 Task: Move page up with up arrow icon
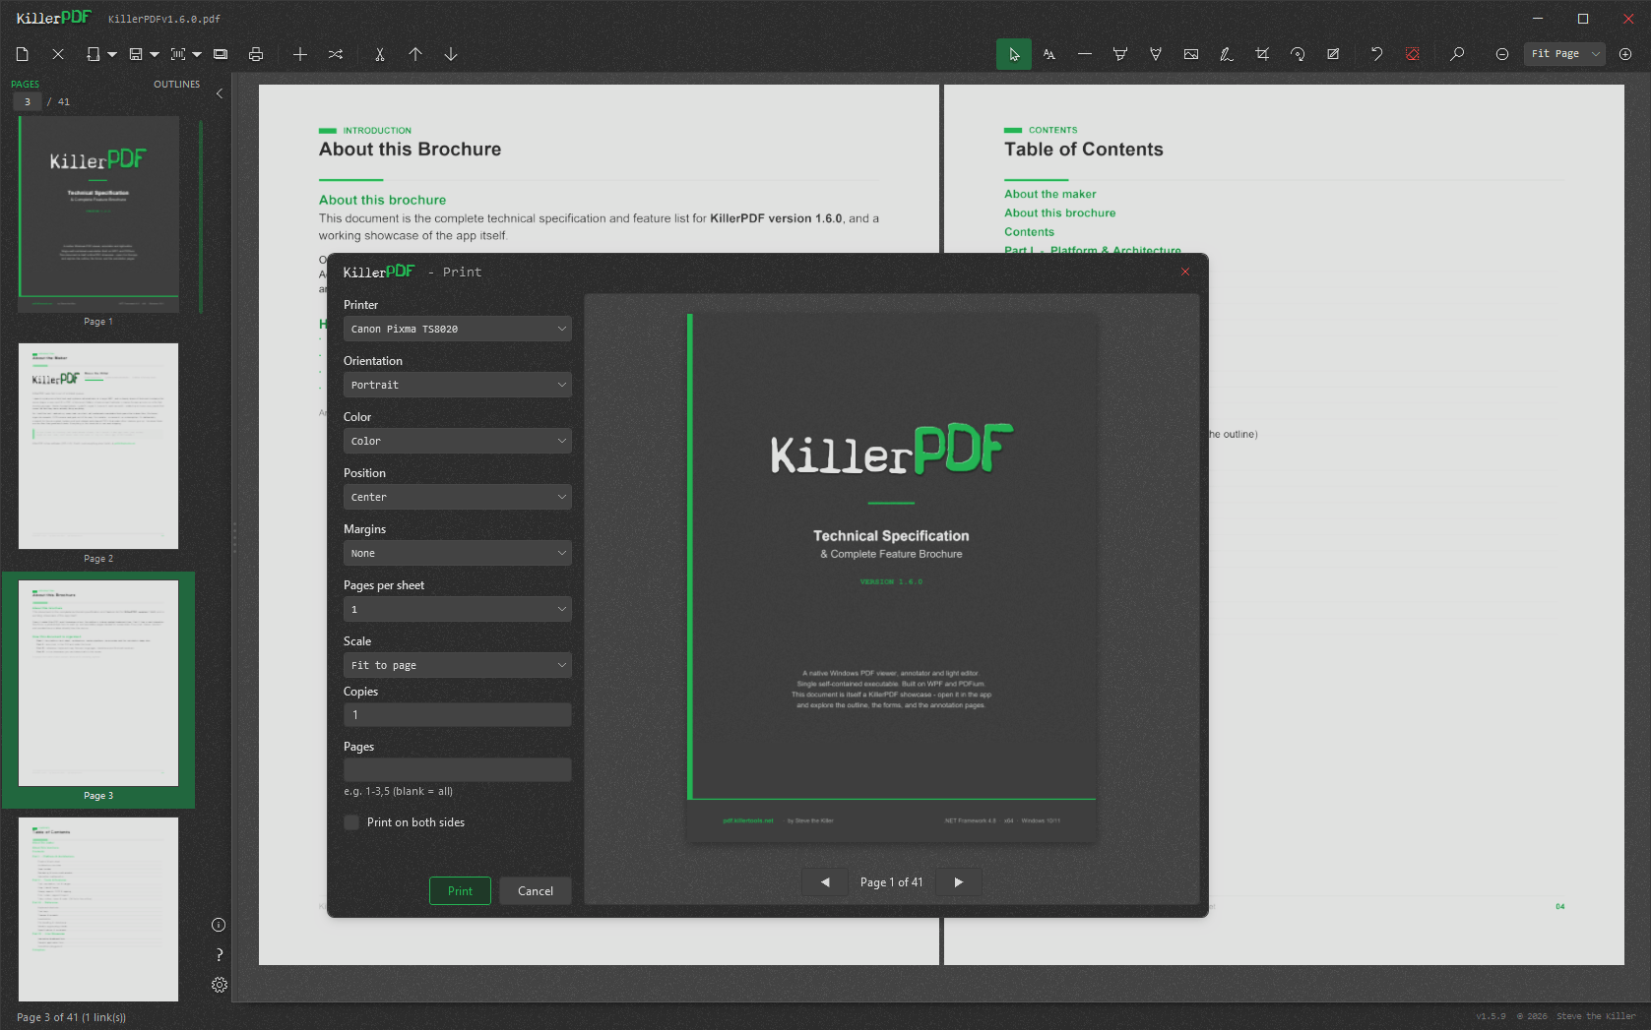coord(415,54)
